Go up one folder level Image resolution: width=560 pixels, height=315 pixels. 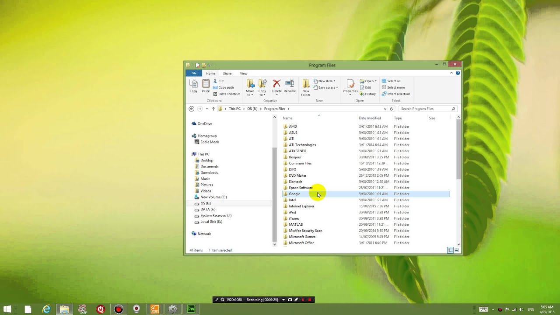coord(213,109)
